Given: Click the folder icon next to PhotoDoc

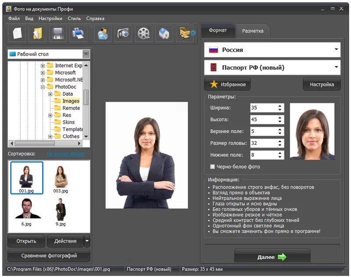Looking at the screenshot, I should 50,87.
